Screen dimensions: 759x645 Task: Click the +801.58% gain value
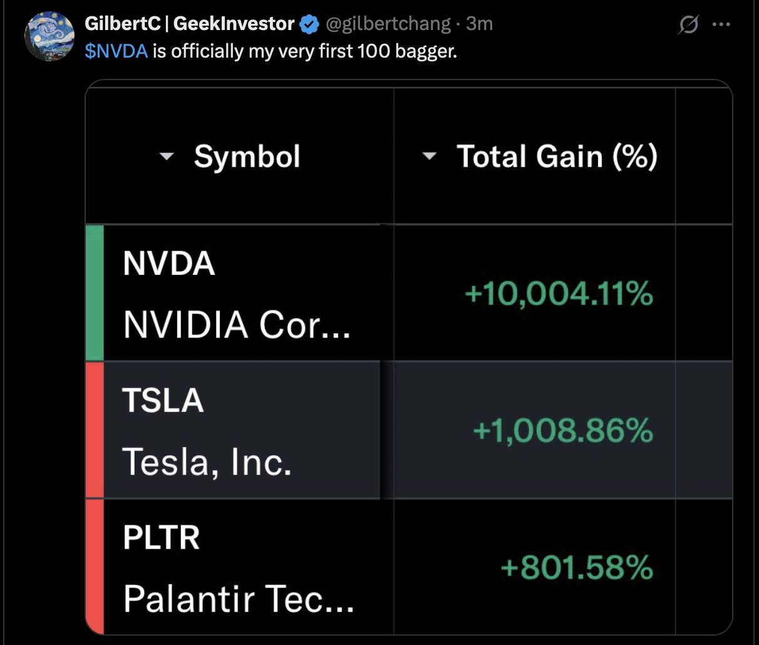tap(577, 568)
